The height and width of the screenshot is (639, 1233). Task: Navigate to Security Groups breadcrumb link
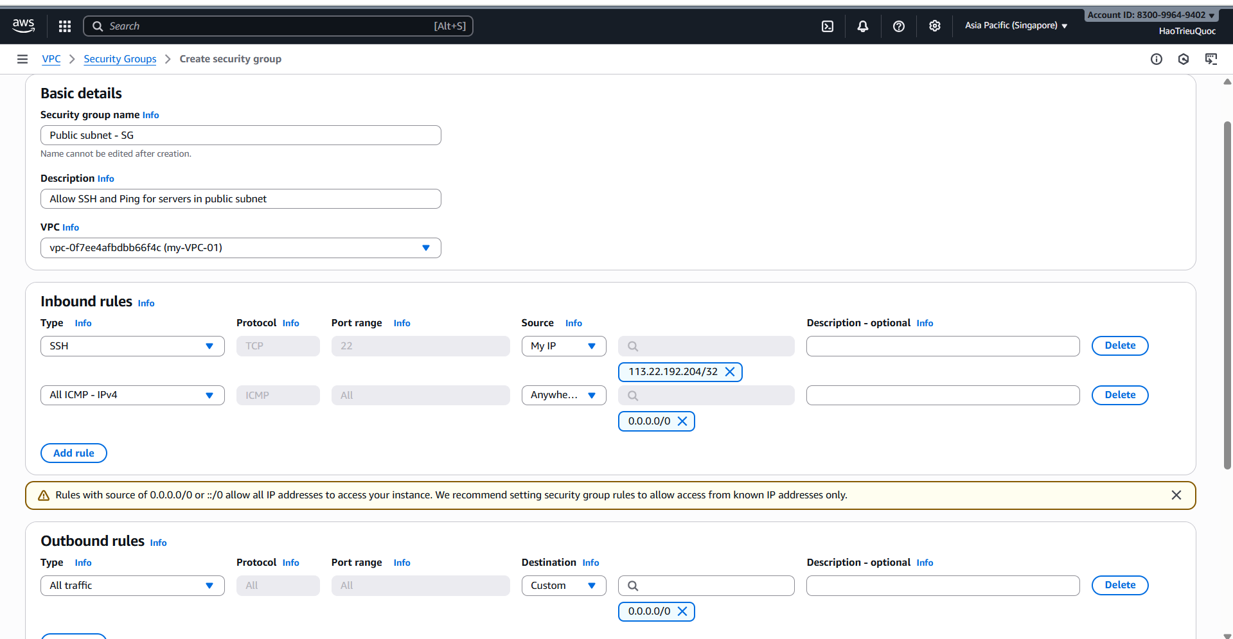pyautogui.click(x=120, y=58)
